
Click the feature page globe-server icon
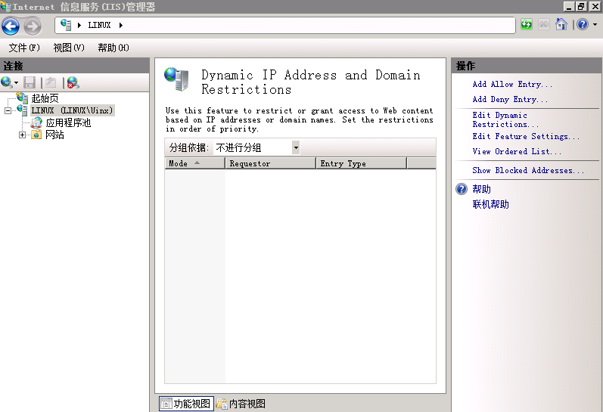pos(176,79)
